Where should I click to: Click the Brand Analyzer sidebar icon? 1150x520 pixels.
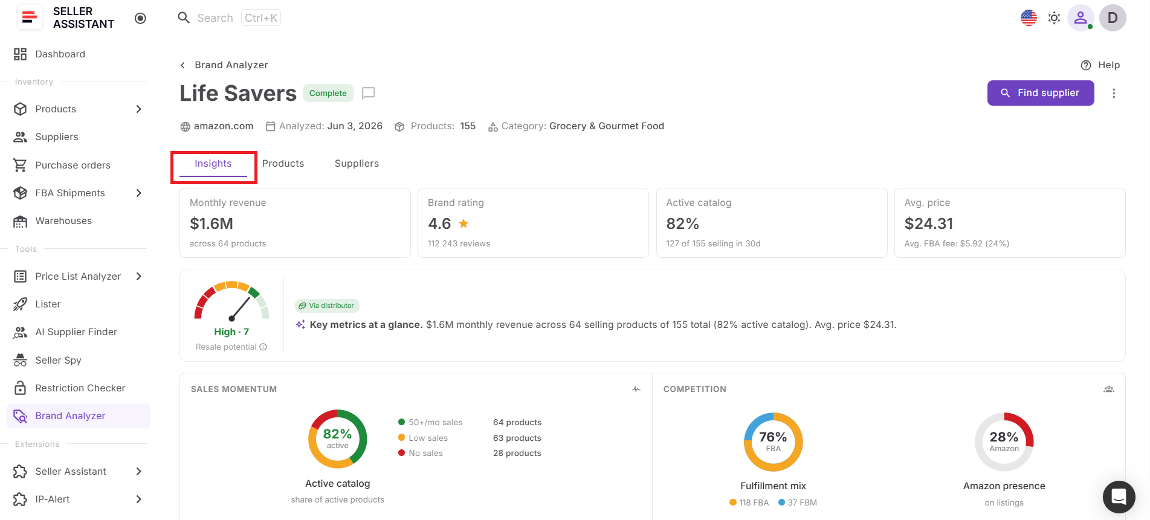[x=21, y=416]
